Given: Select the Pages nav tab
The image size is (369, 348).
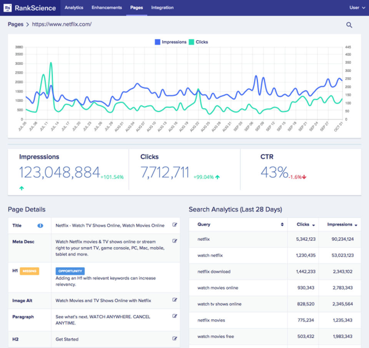Looking at the screenshot, I should pos(136,8).
